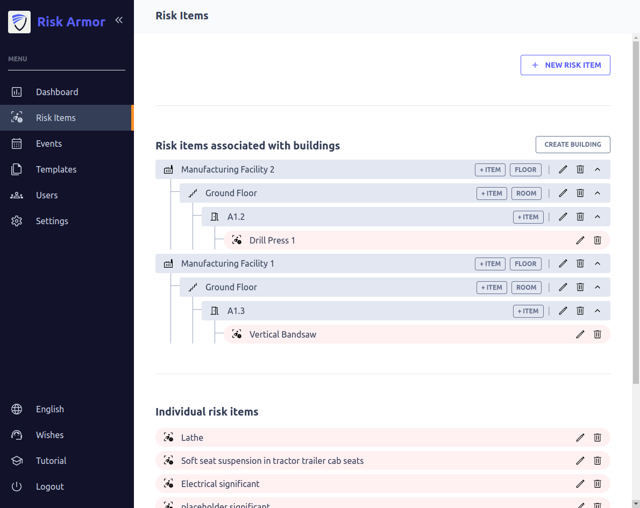The width and height of the screenshot is (640, 508).
Task: Collapse the Manufacturing Facility 2 building
Action: (x=597, y=169)
